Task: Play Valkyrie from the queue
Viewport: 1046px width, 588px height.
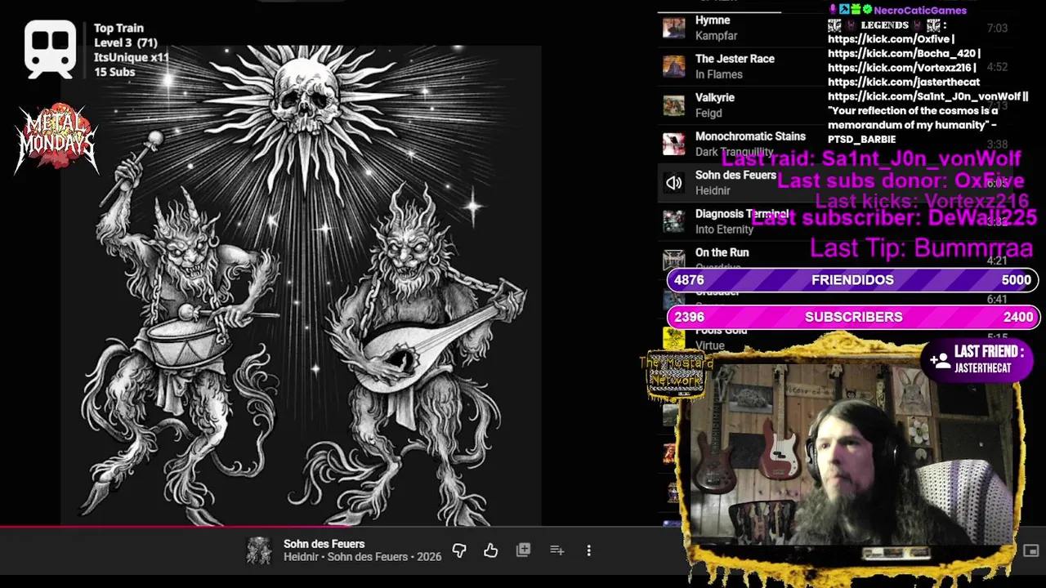Action: click(715, 97)
